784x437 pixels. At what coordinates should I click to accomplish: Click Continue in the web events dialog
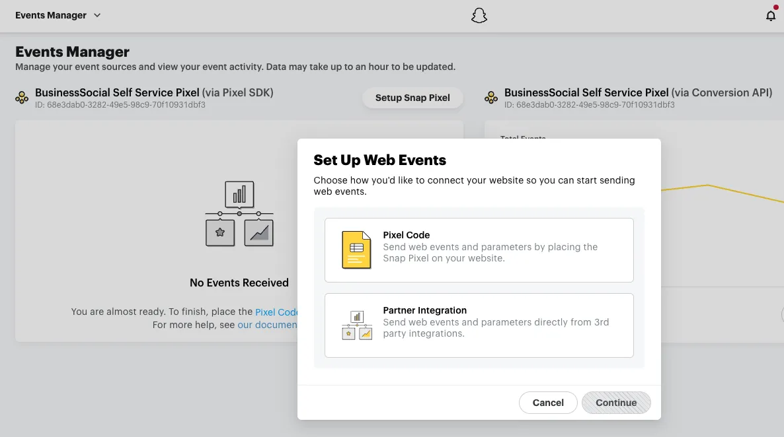coord(616,403)
